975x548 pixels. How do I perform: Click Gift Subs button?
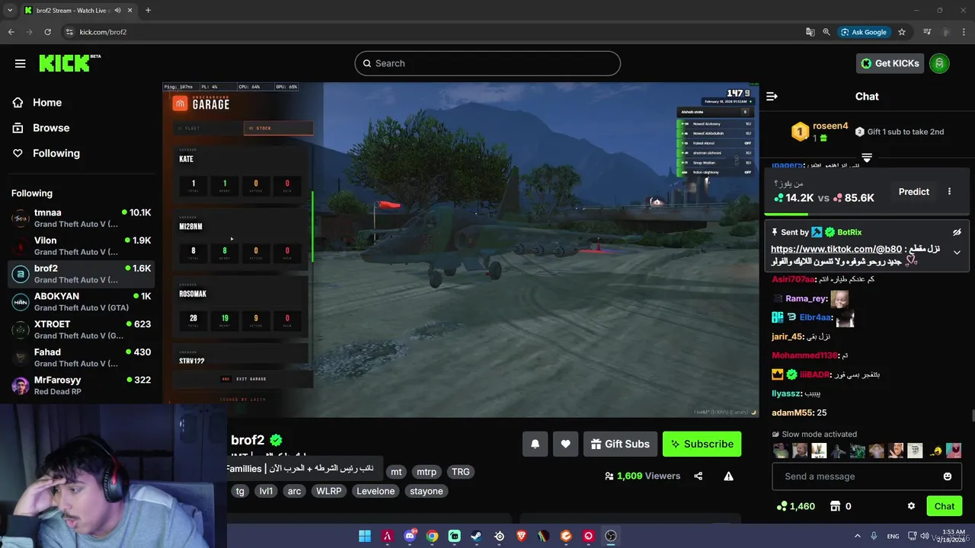pyautogui.click(x=620, y=444)
